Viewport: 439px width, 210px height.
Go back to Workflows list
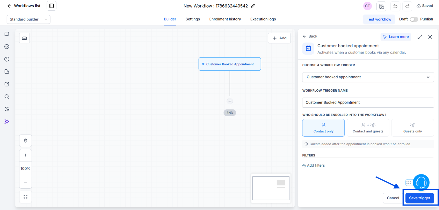(24, 6)
